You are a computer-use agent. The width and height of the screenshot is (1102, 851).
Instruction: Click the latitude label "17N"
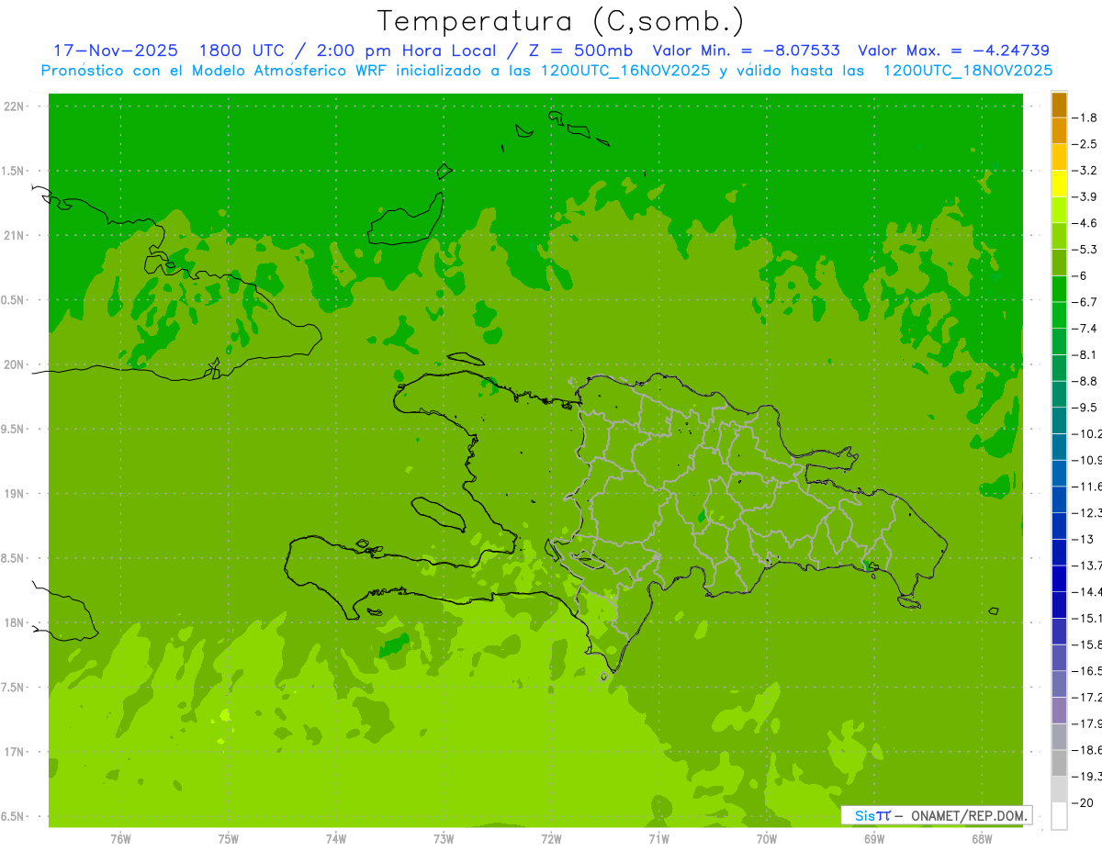(x=15, y=752)
